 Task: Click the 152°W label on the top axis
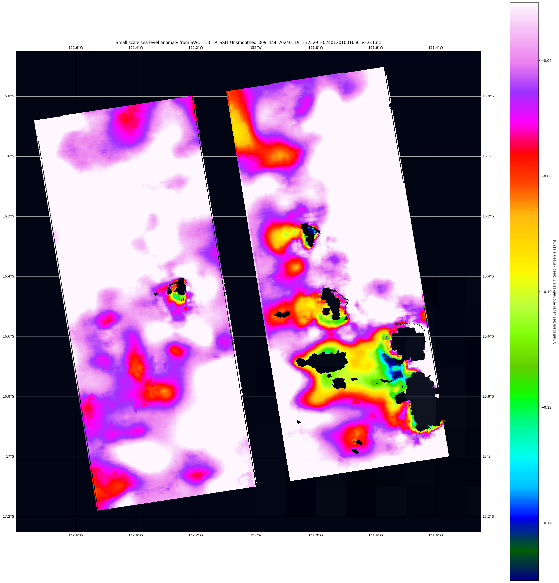tap(256, 48)
